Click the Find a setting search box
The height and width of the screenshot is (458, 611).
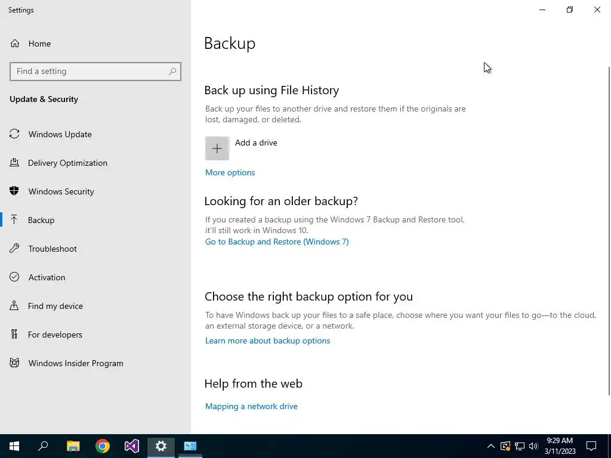95,72
